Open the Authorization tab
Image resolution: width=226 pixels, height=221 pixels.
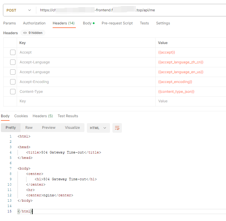(x=34, y=23)
